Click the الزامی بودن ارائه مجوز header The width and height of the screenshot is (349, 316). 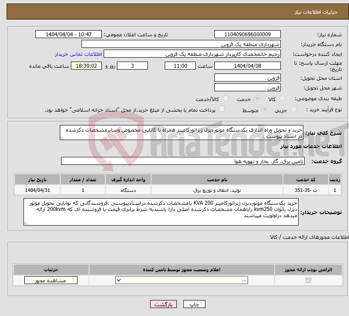point(308,269)
